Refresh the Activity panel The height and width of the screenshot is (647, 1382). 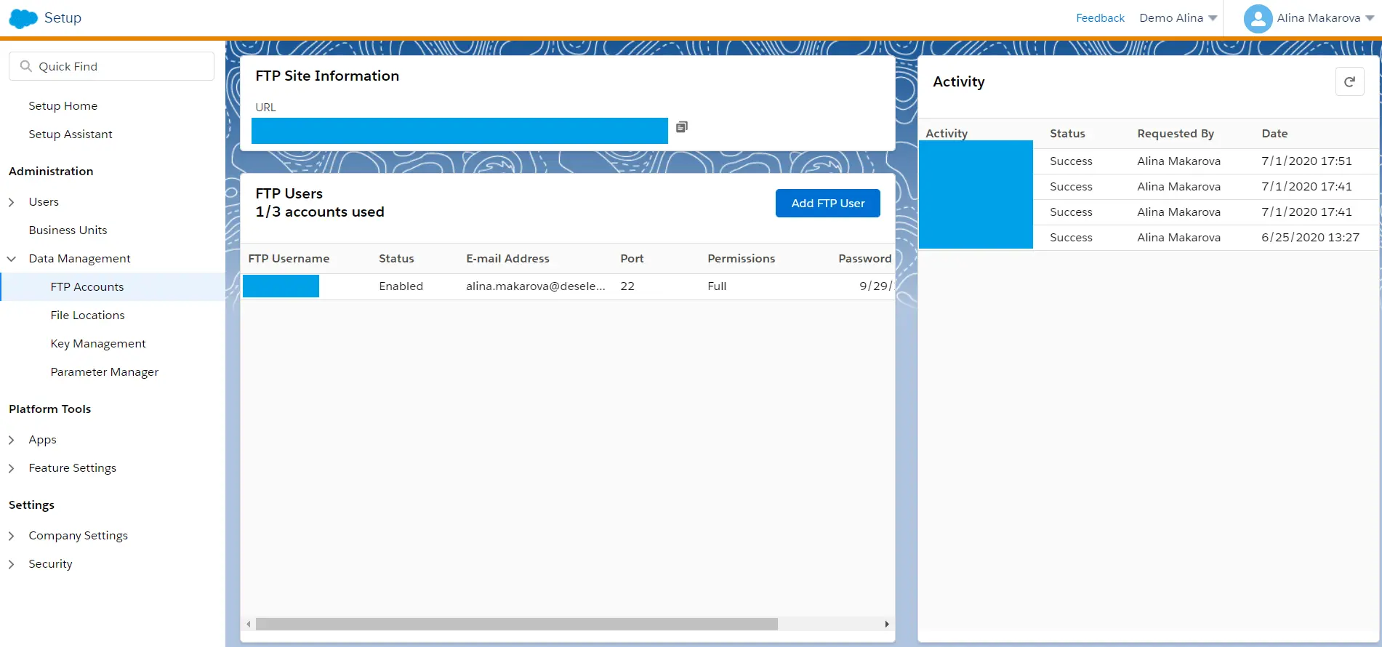pyautogui.click(x=1349, y=82)
